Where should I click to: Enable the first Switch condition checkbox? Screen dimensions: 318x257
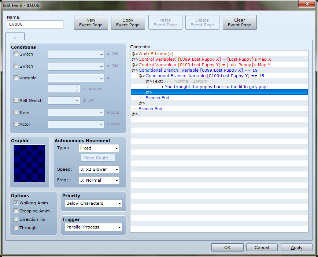coord(16,54)
